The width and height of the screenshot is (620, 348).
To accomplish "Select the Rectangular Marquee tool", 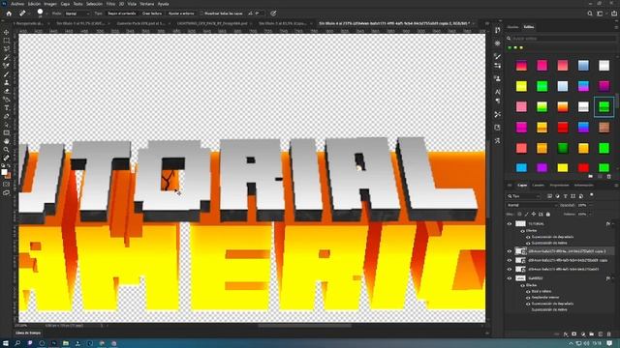I will tap(7, 41).
